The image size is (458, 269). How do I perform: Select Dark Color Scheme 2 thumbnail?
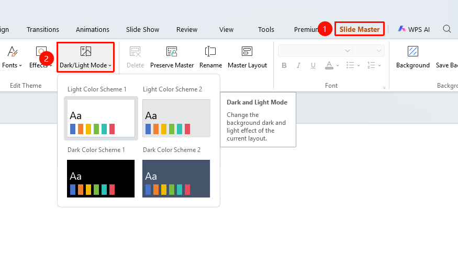pyautogui.click(x=176, y=179)
